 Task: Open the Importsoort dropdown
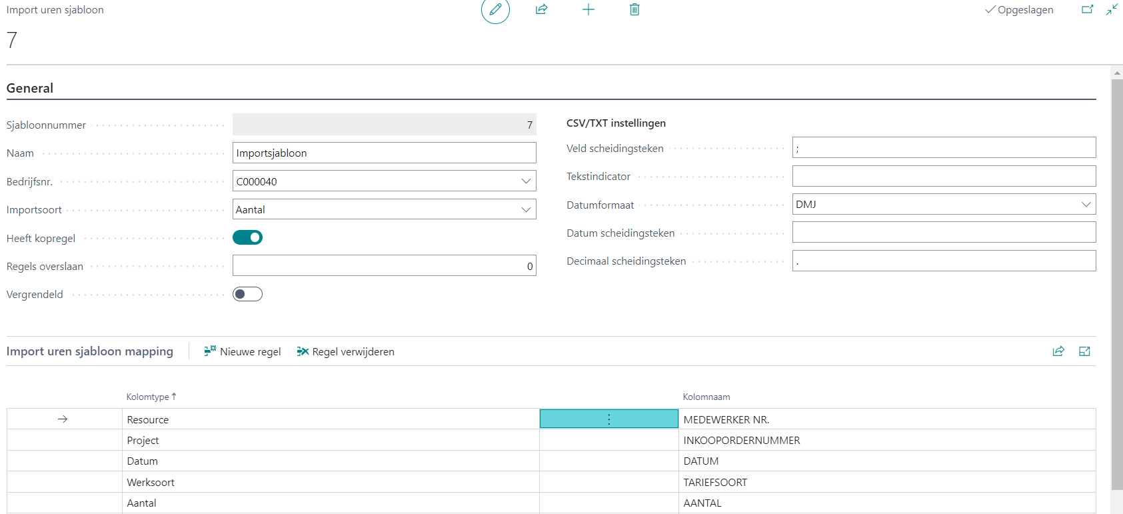526,209
